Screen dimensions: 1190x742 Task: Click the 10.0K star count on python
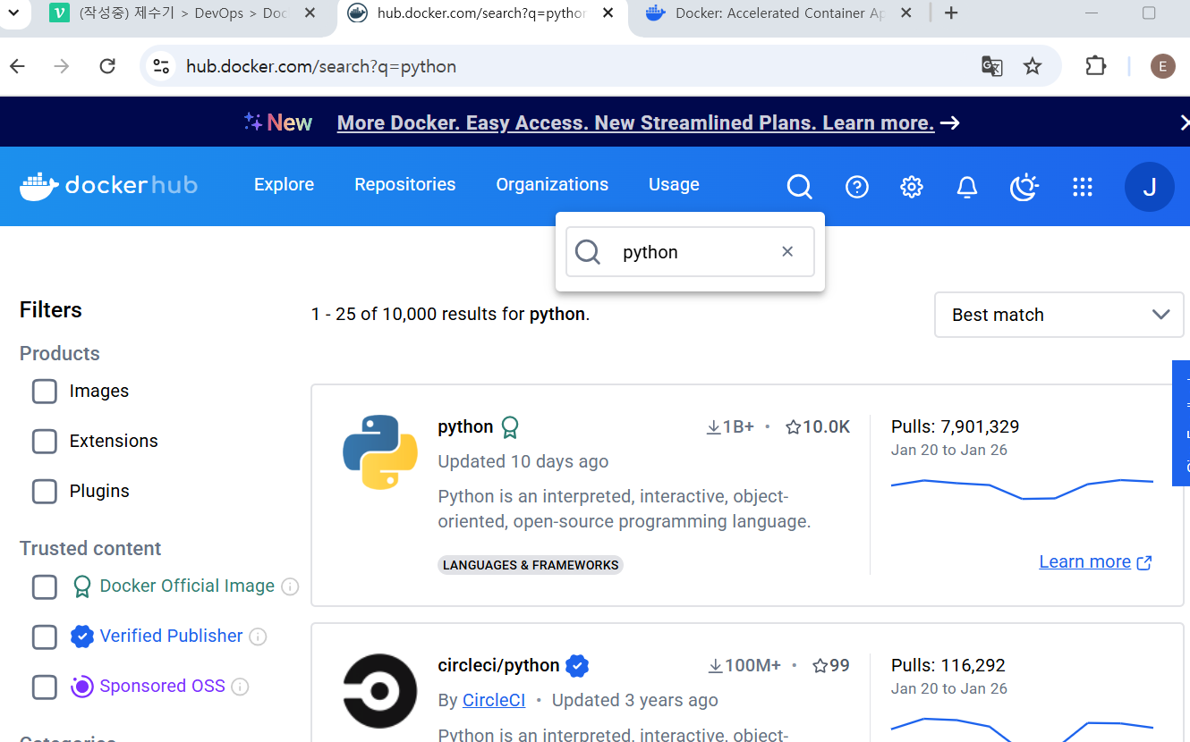click(818, 426)
